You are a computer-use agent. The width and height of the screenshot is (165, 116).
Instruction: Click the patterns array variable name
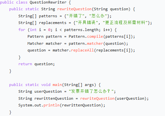[x=48, y=16]
